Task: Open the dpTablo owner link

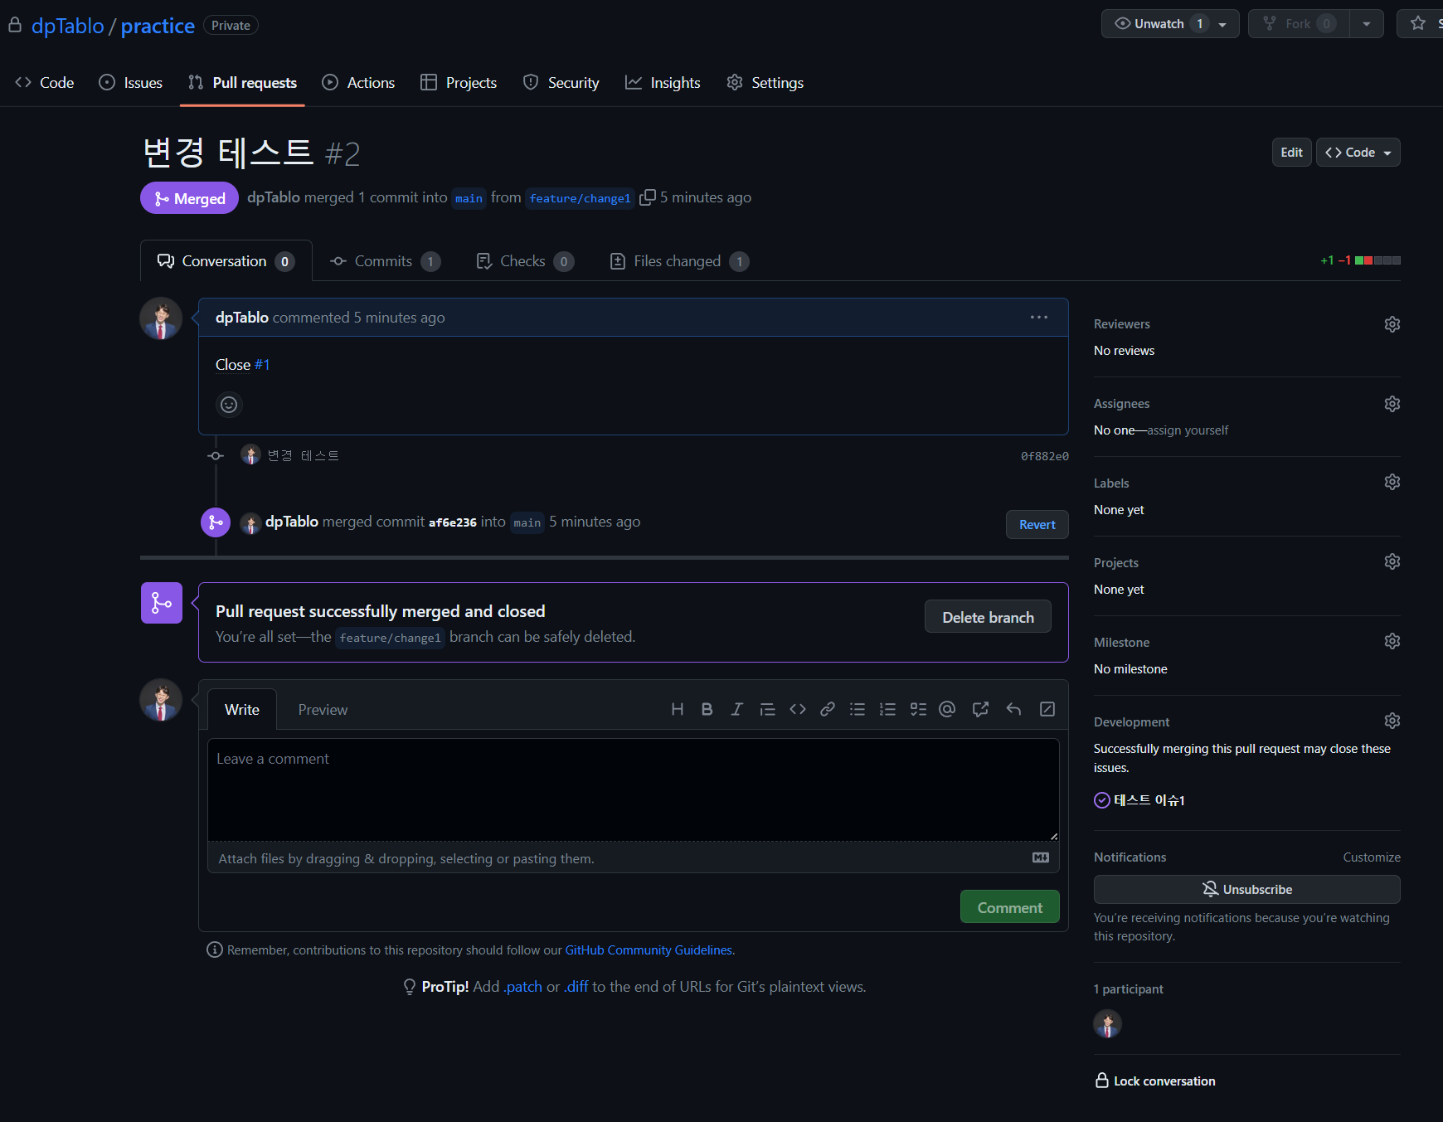Action: point(68,26)
